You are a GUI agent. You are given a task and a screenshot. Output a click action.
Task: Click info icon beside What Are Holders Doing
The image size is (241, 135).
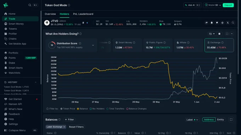click(80, 34)
